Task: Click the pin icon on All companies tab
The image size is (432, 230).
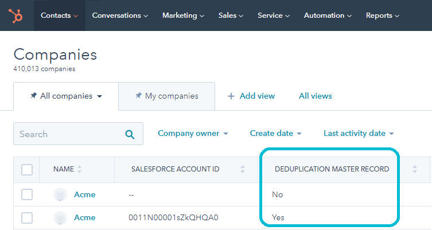Action: pos(34,96)
